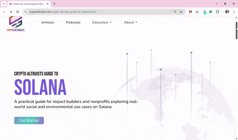This screenshot has height=140, width=238.
Task: Open the zoom magnifier icon in address bar
Action: (175, 12)
